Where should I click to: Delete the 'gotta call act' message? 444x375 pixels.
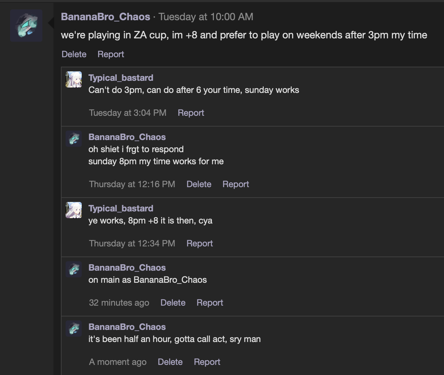[x=170, y=362]
